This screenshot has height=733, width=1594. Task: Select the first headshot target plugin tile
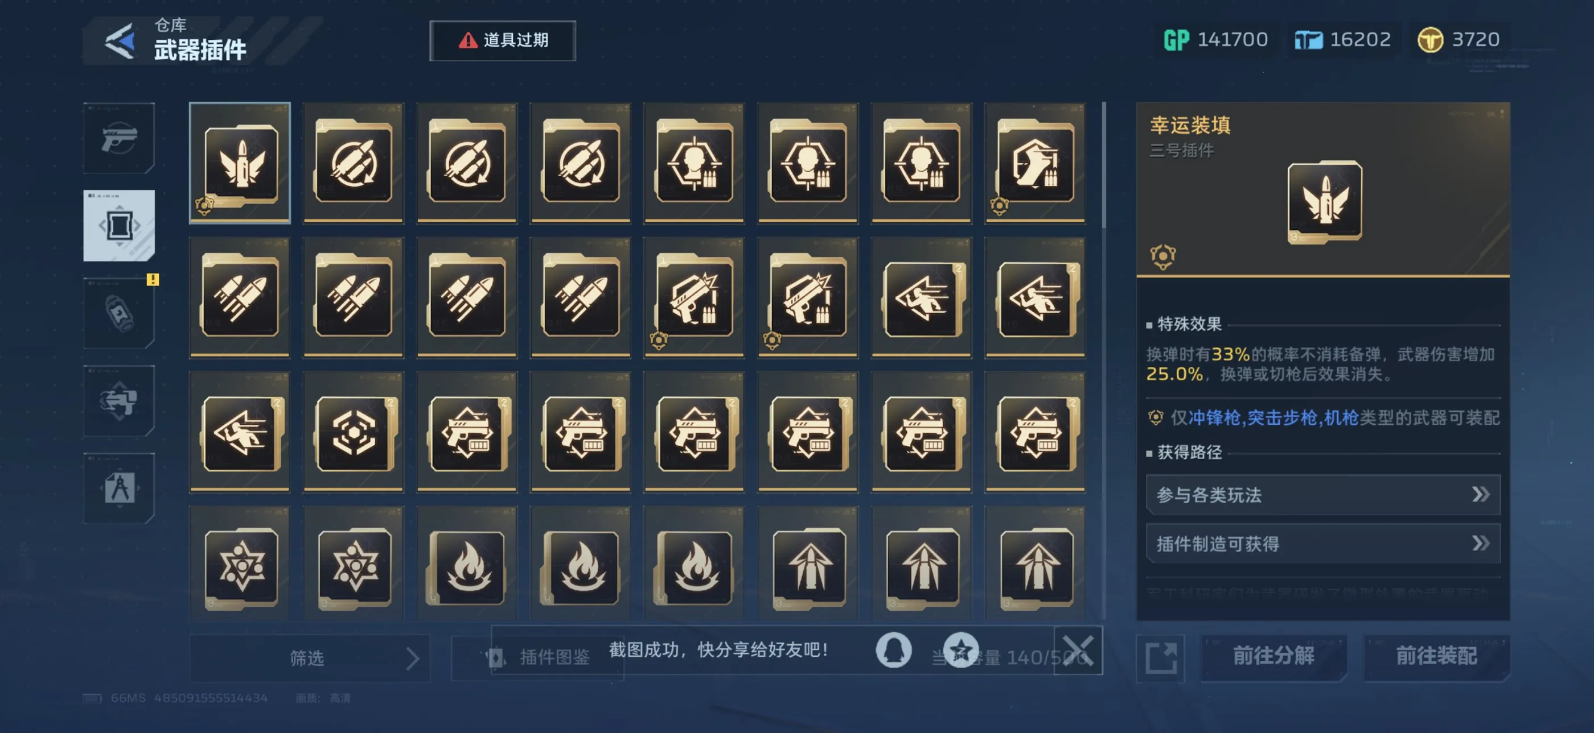695,163
